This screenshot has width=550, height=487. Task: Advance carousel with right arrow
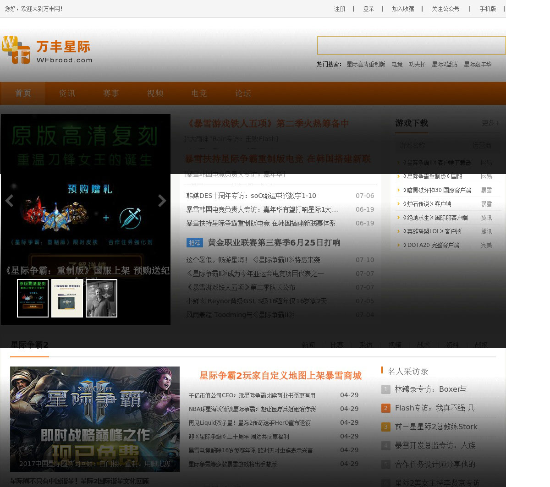[162, 201]
